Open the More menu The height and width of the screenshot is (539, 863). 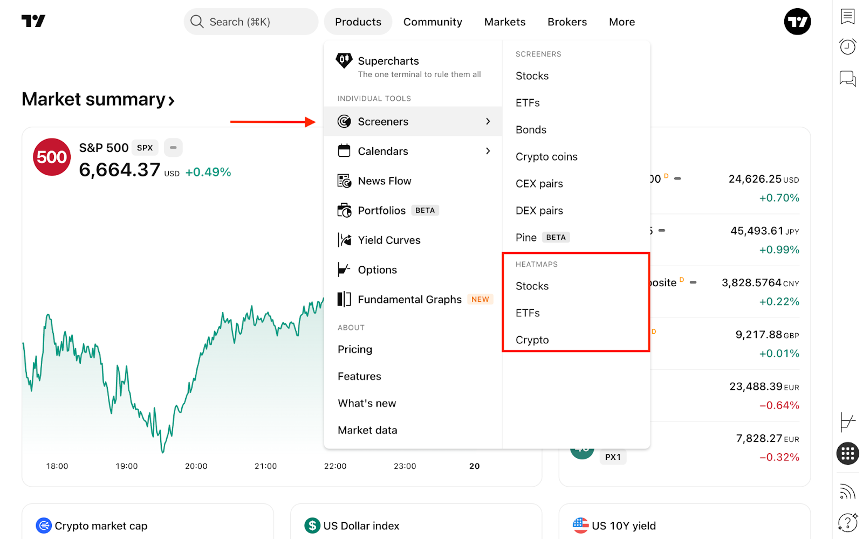click(622, 22)
